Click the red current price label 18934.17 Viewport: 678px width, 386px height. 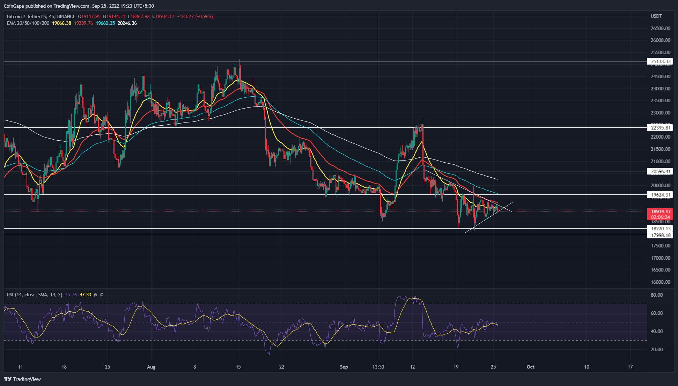tap(659, 211)
